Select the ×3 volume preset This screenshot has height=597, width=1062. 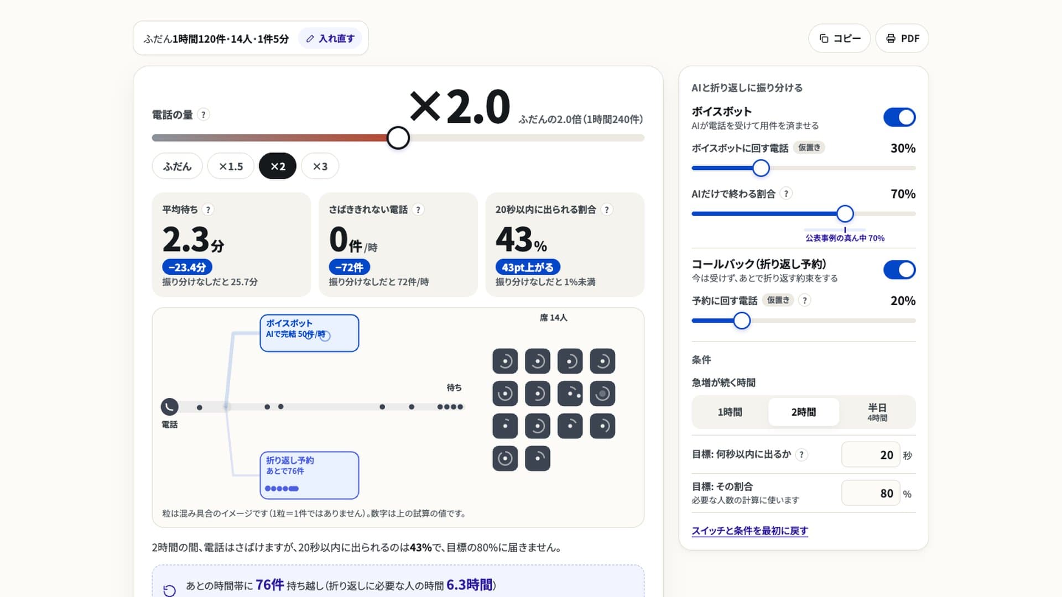pyautogui.click(x=320, y=166)
